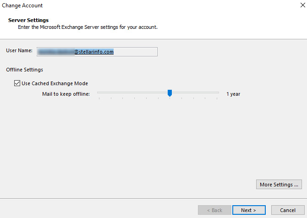Click the leftmost tick of offline slider
The width and height of the screenshot is (307, 218).
[99, 98]
